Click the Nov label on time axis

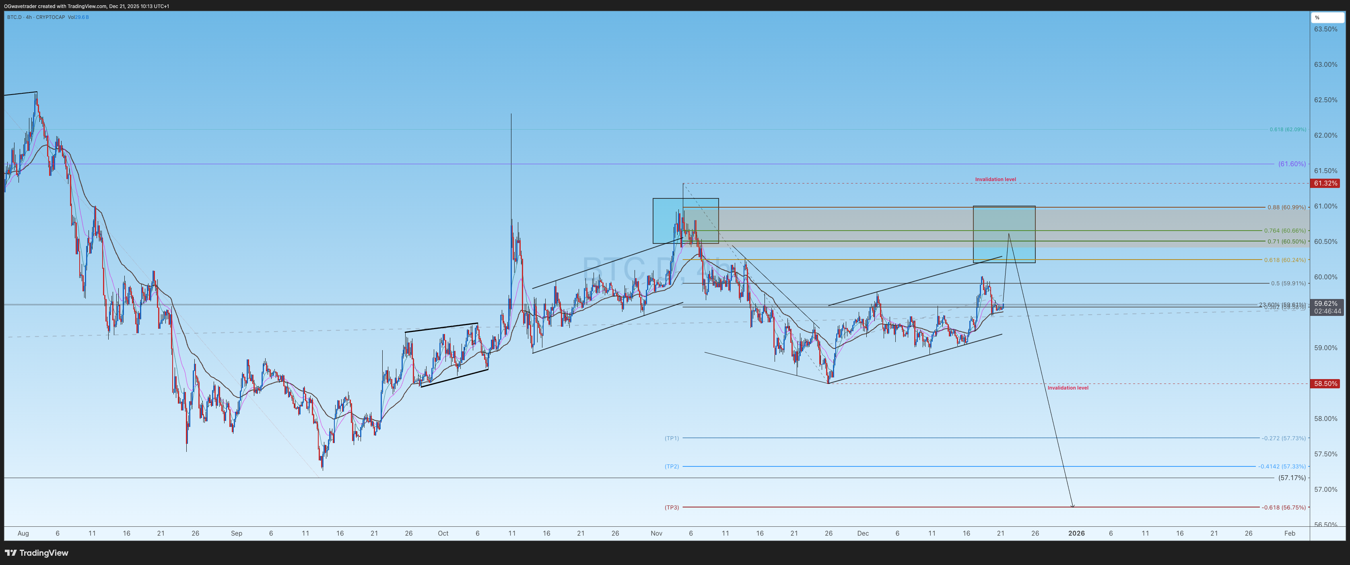pos(656,534)
